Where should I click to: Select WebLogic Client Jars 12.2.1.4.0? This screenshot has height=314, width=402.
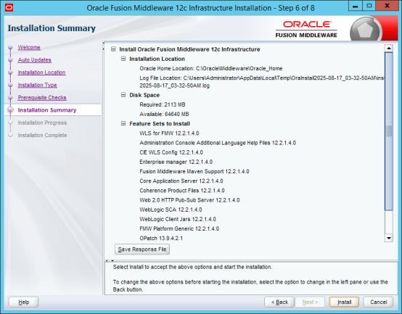(178, 219)
